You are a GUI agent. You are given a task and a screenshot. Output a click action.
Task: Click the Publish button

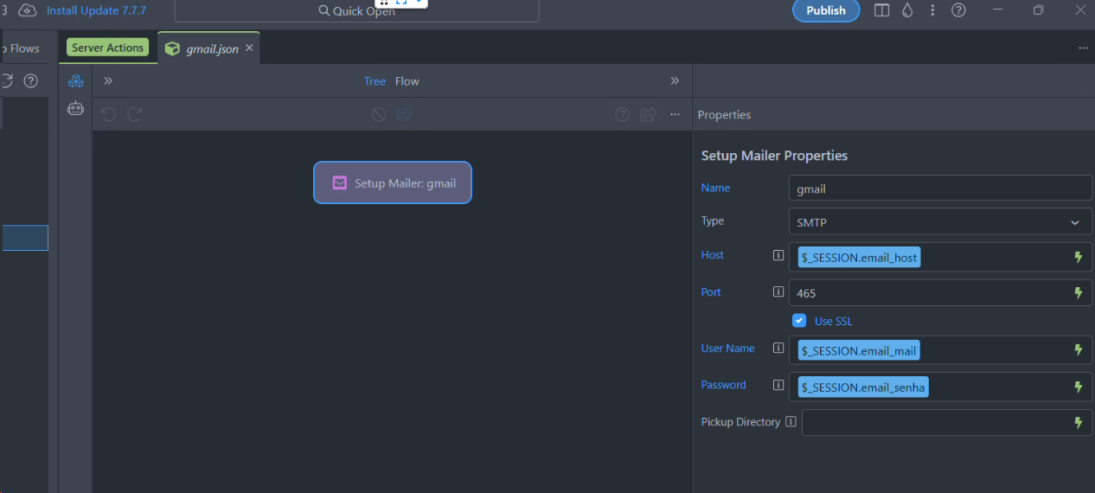(x=825, y=10)
